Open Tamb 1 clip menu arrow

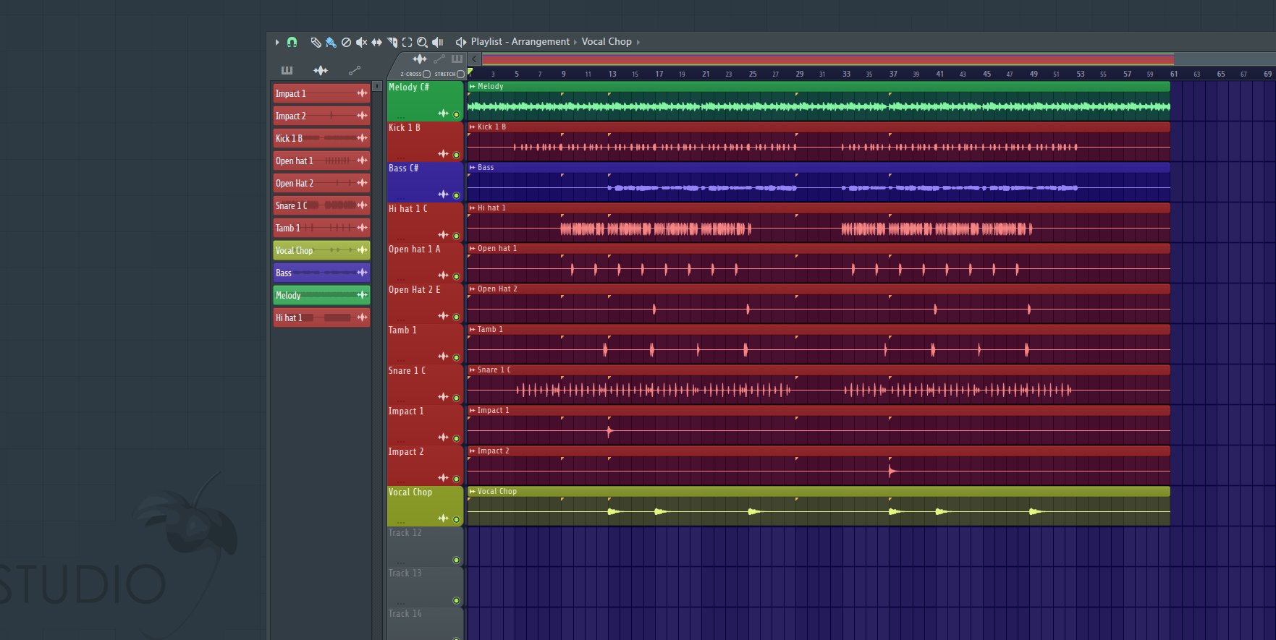[x=473, y=329]
